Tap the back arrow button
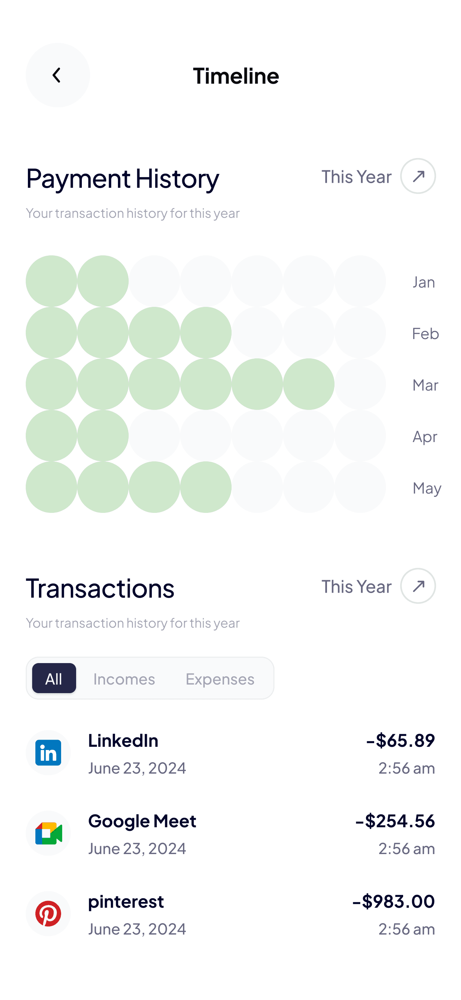The width and height of the screenshot is (461, 1000). (58, 75)
